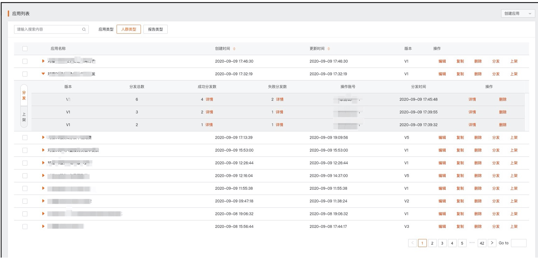Click the Go to page input

coord(519,243)
